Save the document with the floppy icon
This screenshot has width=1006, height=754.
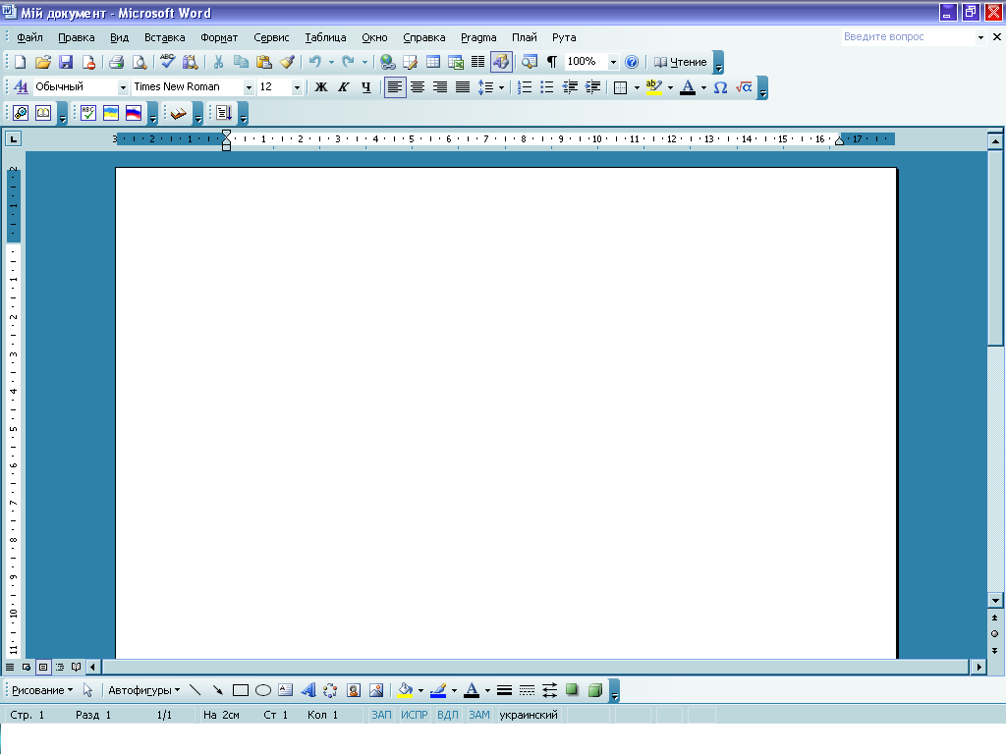tap(66, 62)
